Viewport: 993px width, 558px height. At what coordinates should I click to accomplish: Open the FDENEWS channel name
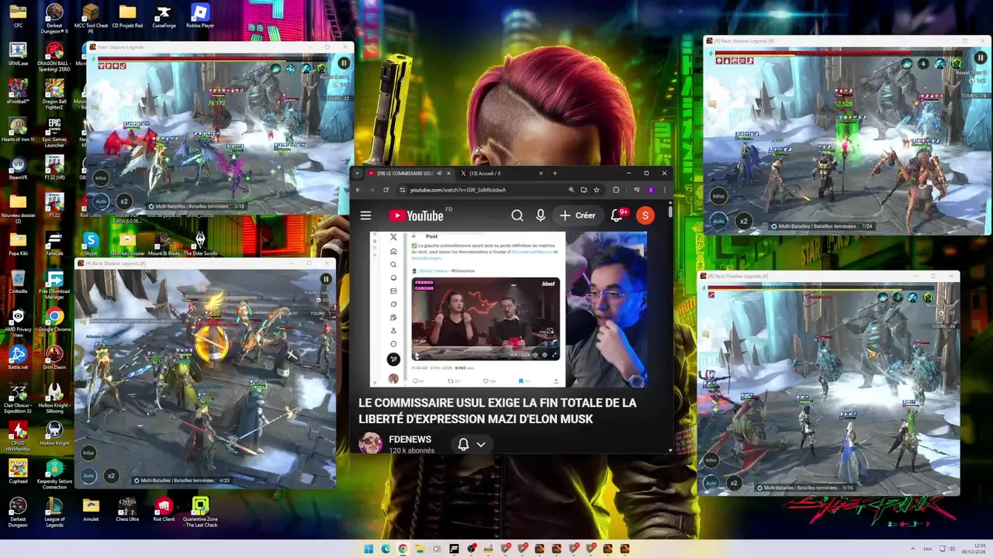pyautogui.click(x=410, y=439)
